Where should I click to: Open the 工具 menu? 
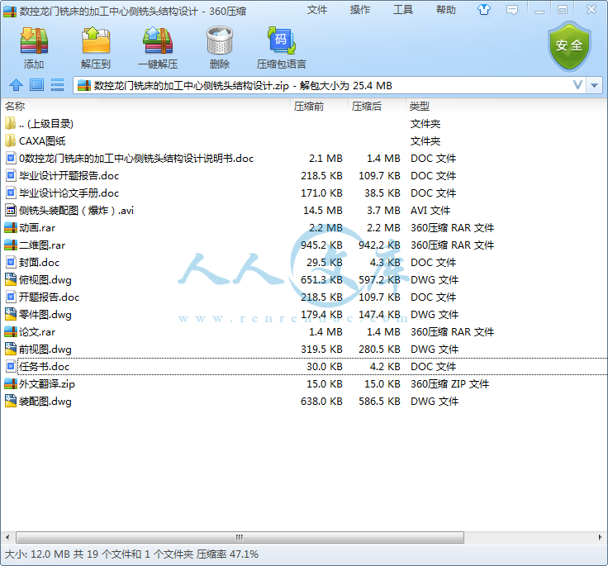tap(403, 10)
